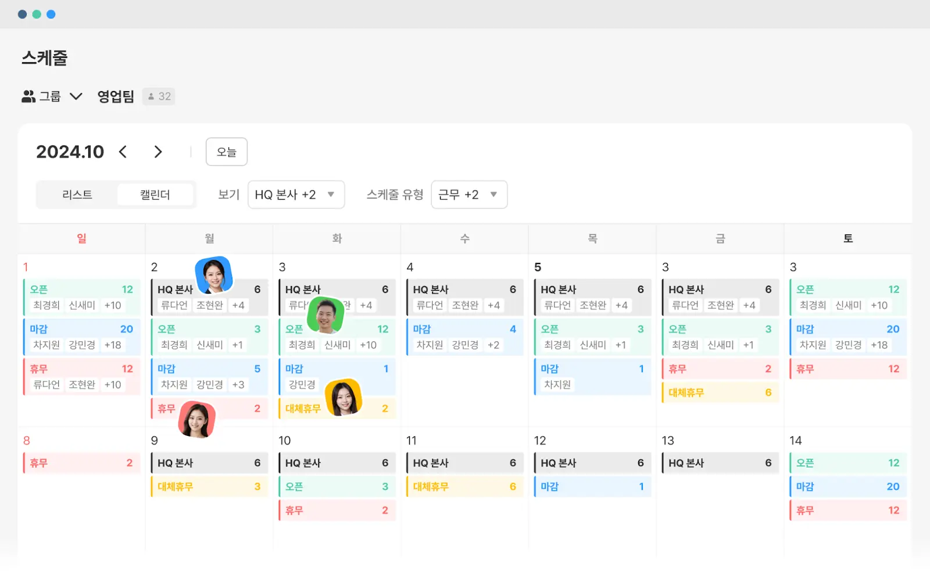This screenshot has width=930, height=571.
Task: Open day 2 HQ 본사 schedule block
Action: click(209, 297)
